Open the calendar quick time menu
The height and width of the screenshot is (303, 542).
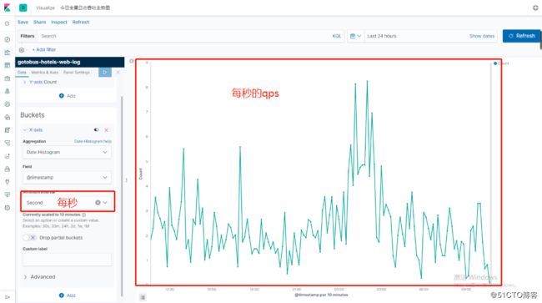355,36
